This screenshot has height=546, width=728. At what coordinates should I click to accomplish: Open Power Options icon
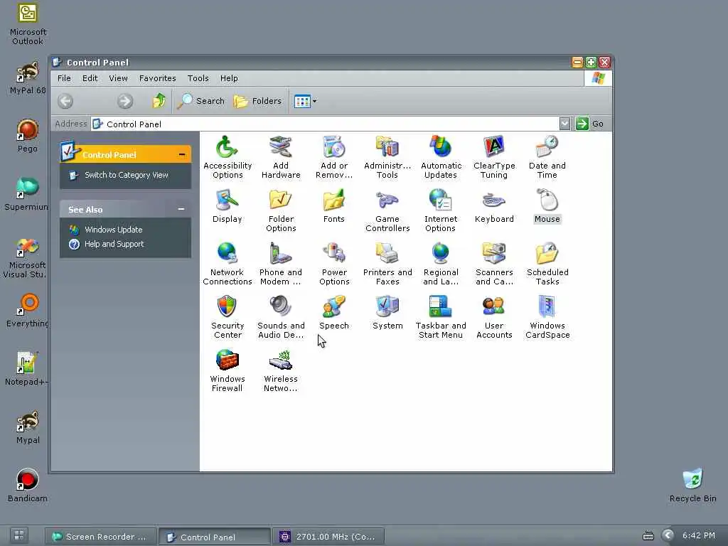coord(334,264)
